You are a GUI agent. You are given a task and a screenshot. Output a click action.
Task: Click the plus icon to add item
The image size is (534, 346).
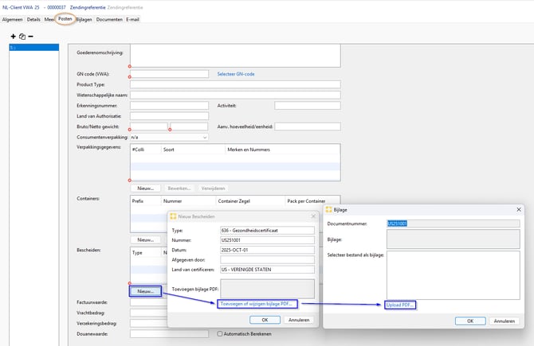click(x=13, y=37)
